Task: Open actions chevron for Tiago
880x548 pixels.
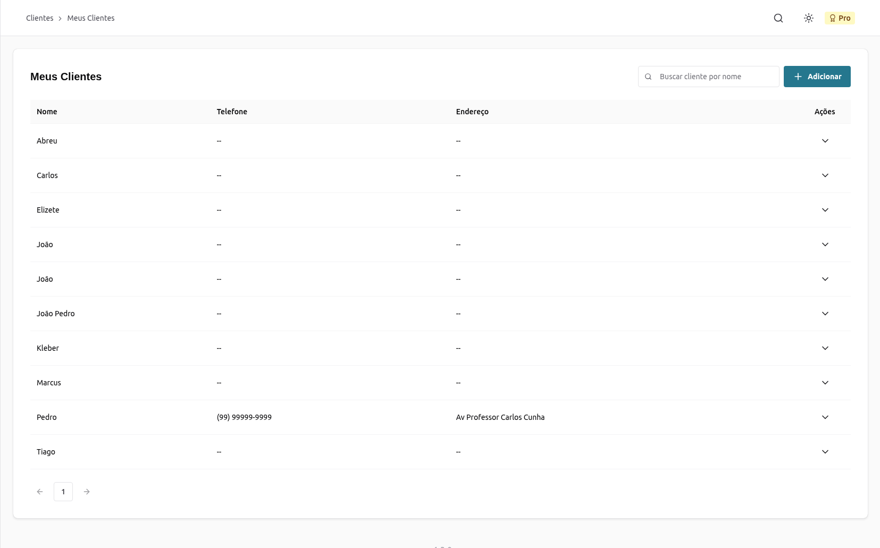Action: coord(825,452)
